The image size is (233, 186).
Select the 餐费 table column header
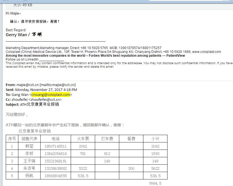131,139
